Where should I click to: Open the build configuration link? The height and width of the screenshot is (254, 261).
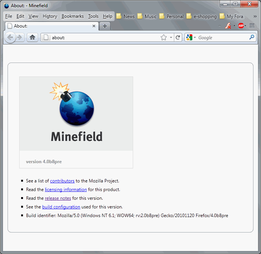coord(61,207)
